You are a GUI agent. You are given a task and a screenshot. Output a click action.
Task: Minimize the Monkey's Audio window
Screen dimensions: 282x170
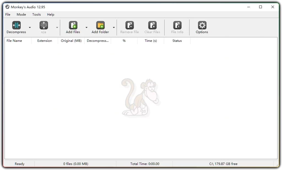249,7
